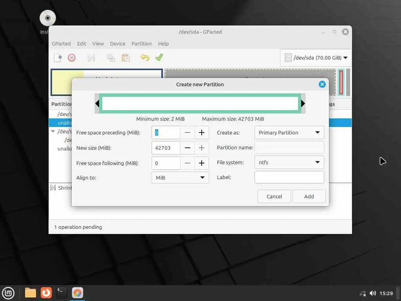The height and width of the screenshot is (301, 401).
Task: Close the Create new Partition dialog
Action: [x=322, y=84]
